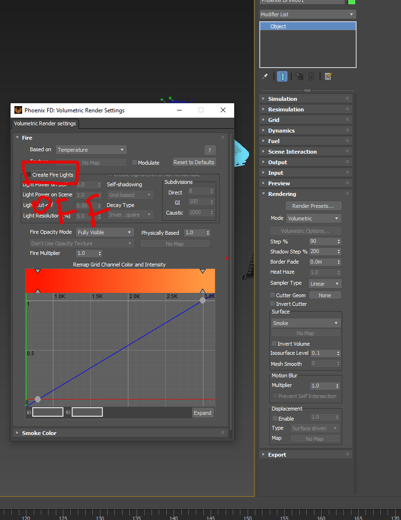Collapse the Rendering rollout

click(306, 194)
